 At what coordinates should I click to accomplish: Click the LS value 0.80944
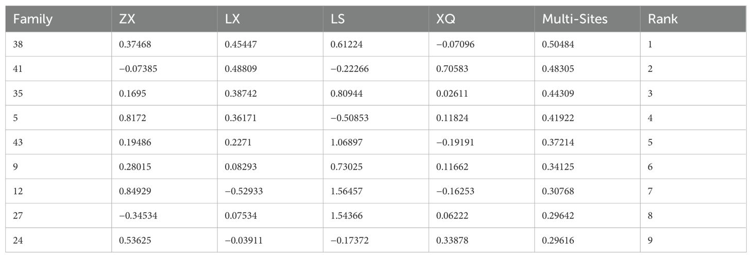pos(347,93)
